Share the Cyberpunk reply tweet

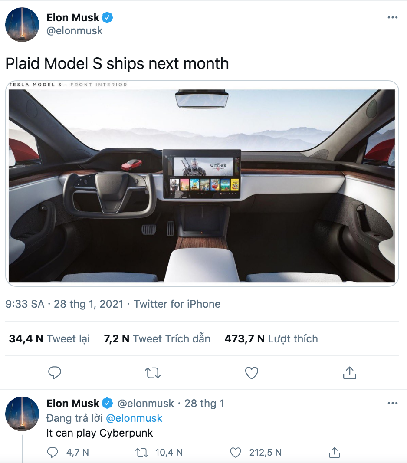334,452
